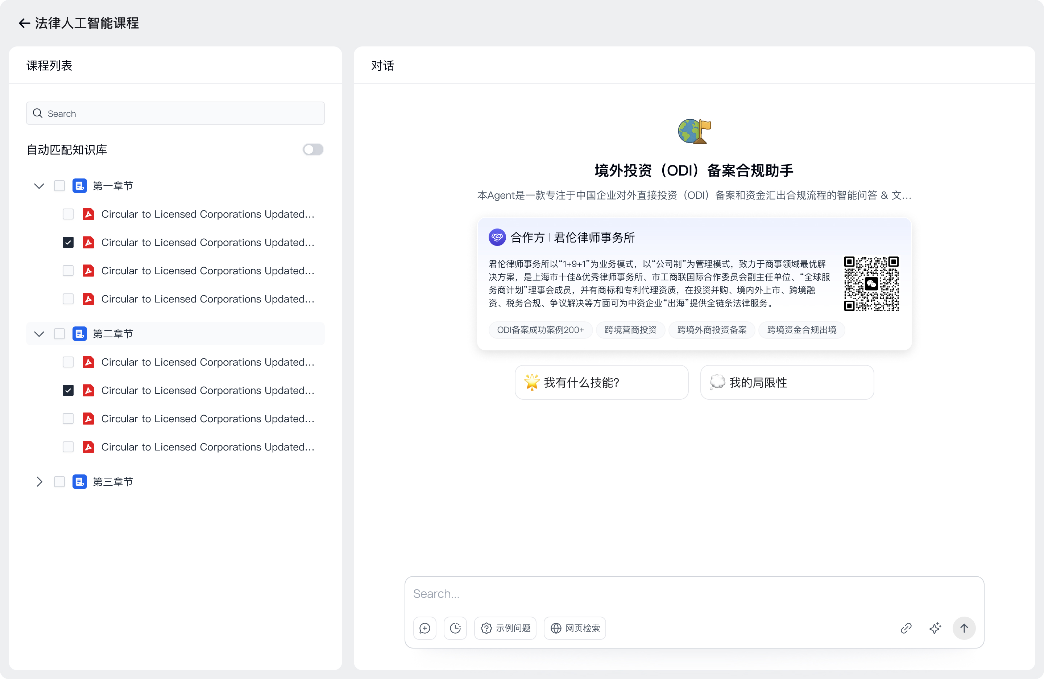Click the 我有什么技能? suggestion
This screenshot has height=679, width=1044.
pyautogui.click(x=601, y=382)
